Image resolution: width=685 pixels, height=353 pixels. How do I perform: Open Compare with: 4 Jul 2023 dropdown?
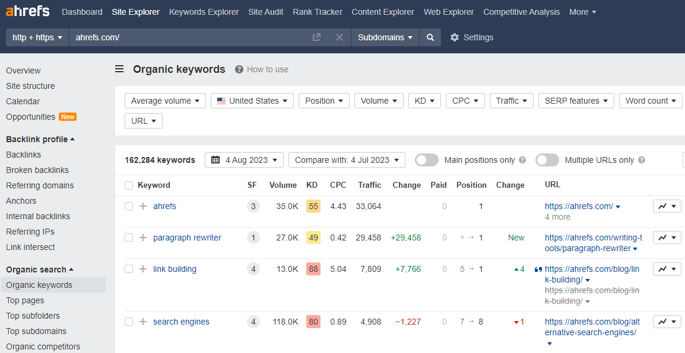tap(347, 160)
